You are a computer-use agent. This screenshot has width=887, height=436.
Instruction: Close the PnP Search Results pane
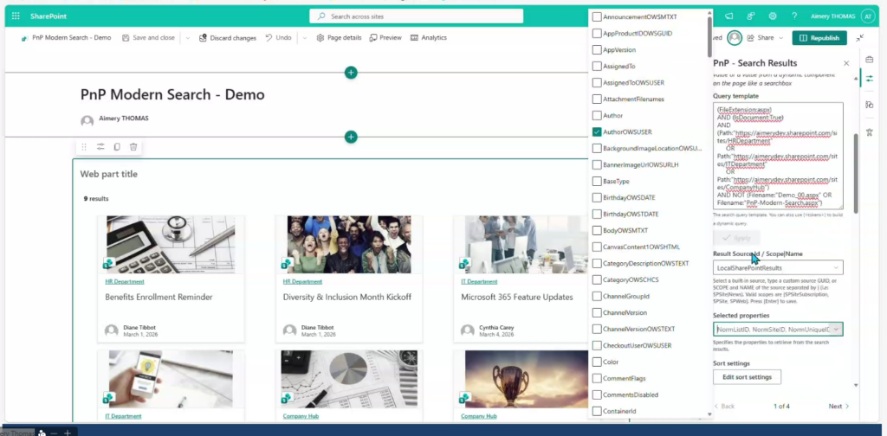[846, 63]
